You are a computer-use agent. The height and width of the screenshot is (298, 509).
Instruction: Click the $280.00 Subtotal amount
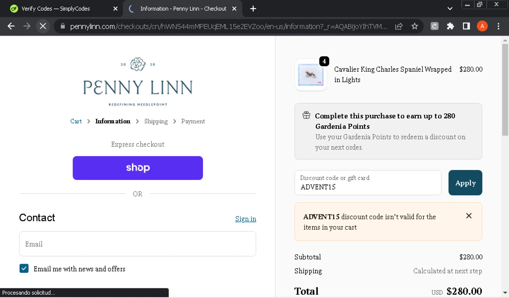coord(471,257)
